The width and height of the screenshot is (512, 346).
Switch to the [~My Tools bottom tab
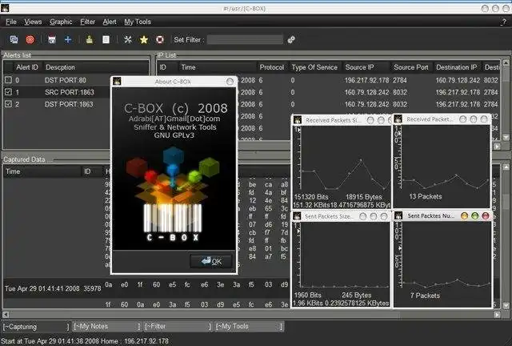(x=249, y=327)
